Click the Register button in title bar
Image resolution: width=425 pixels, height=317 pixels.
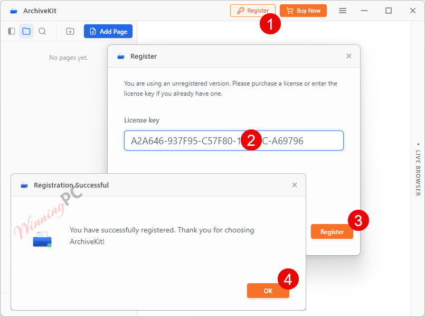[x=252, y=11]
